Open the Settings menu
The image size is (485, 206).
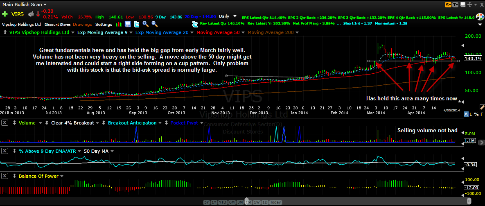pos(104,24)
